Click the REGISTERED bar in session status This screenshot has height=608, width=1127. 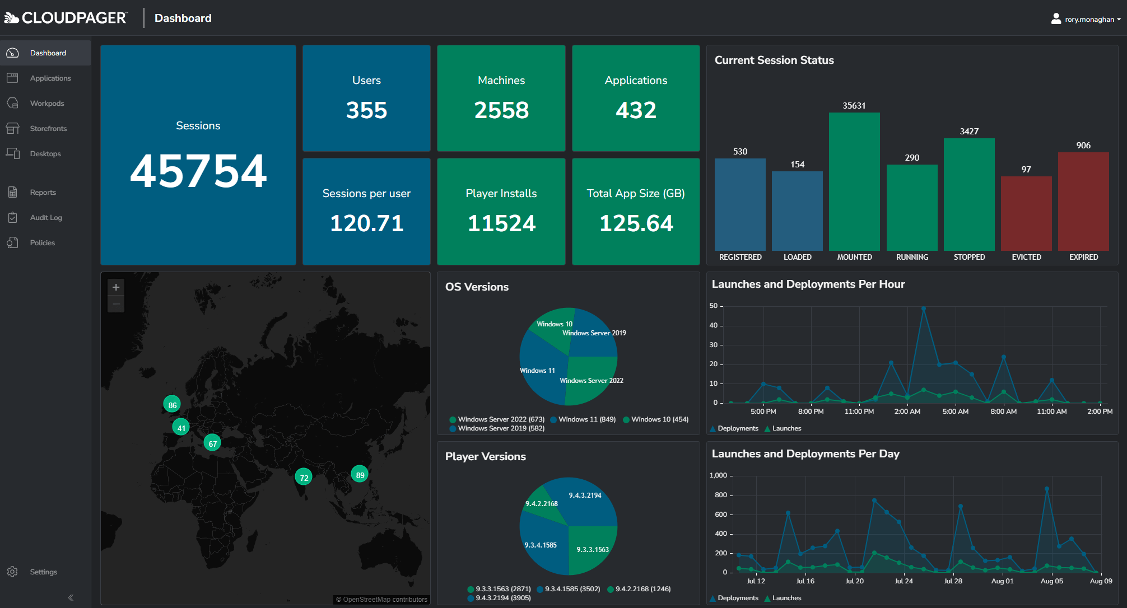(740, 204)
